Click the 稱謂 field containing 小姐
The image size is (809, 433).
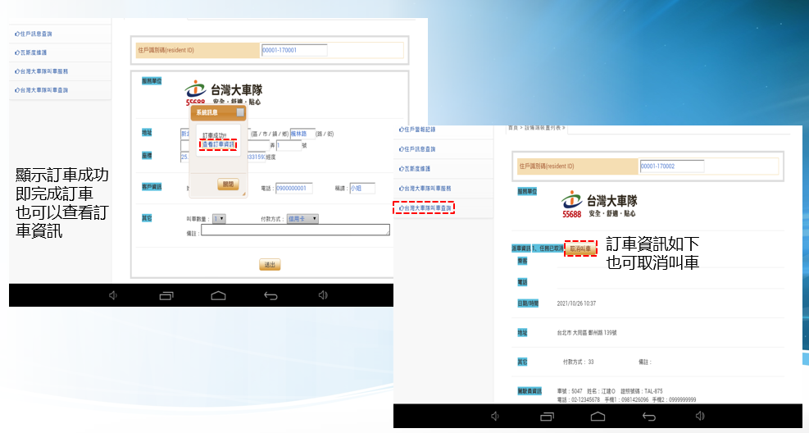(x=362, y=189)
